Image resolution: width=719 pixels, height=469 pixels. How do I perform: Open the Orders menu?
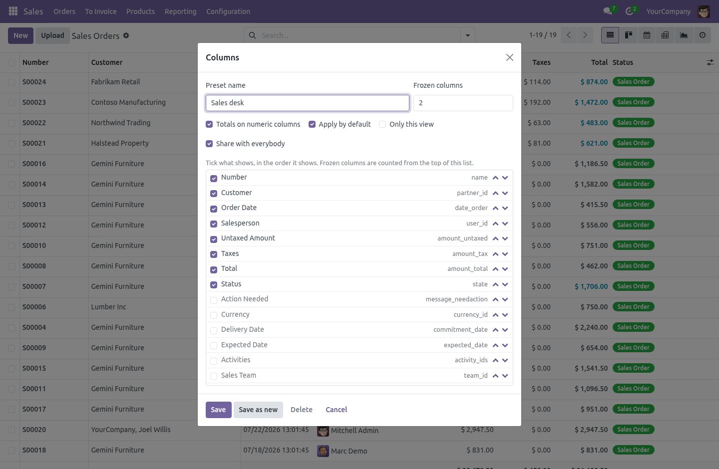point(64,11)
